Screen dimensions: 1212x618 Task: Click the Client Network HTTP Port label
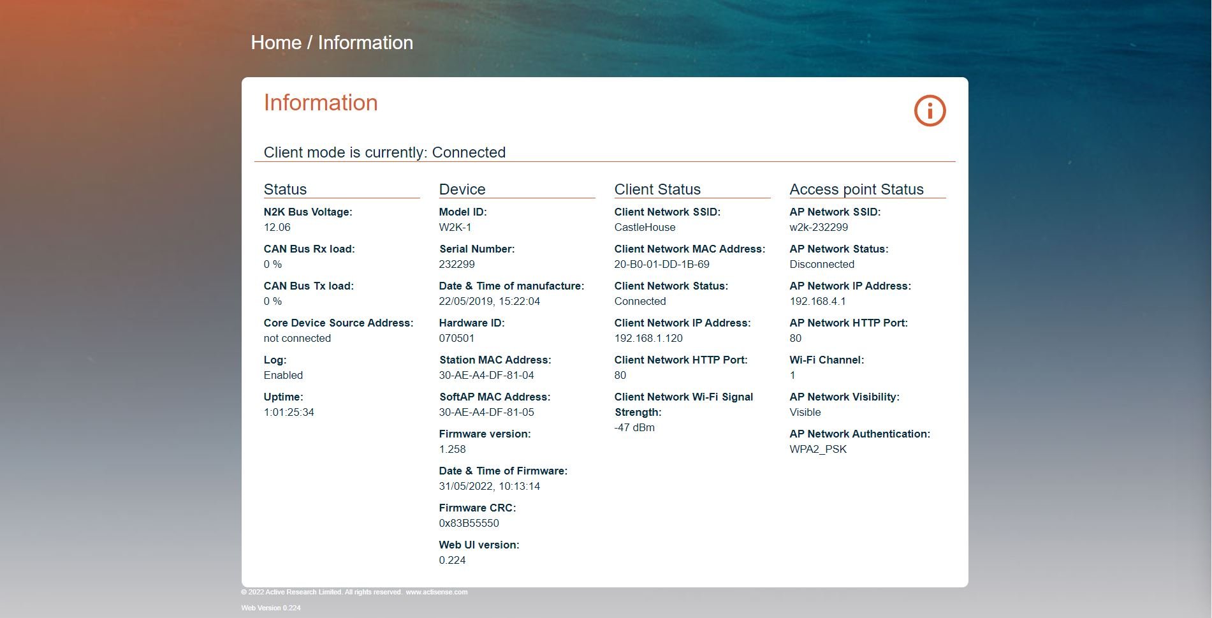click(x=681, y=360)
